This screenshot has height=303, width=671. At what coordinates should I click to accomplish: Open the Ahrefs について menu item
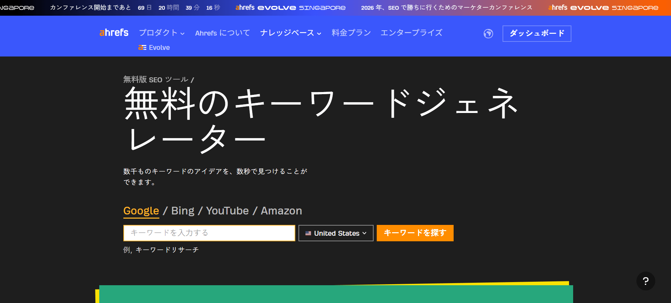point(223,33)
